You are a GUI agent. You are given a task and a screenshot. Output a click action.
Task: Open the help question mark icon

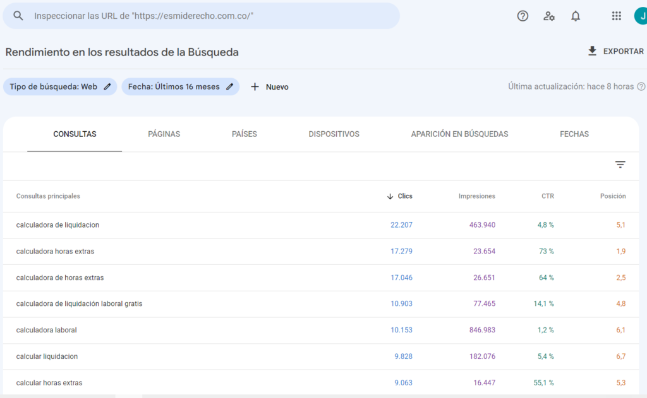(x=523, y=16)
